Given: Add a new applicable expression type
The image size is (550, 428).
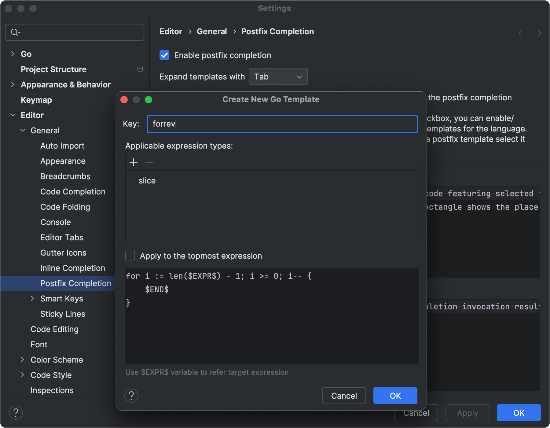Looking at the screenshot, I should click(x=134, y=162).
